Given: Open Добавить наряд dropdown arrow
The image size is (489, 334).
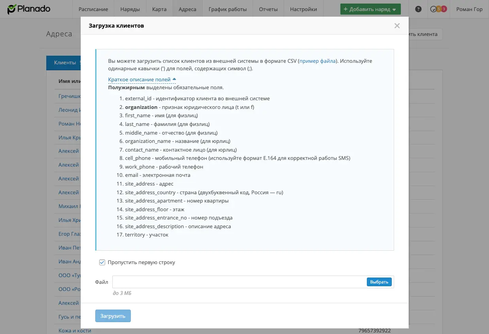Looking at the screenshot, I should (394, 9).
